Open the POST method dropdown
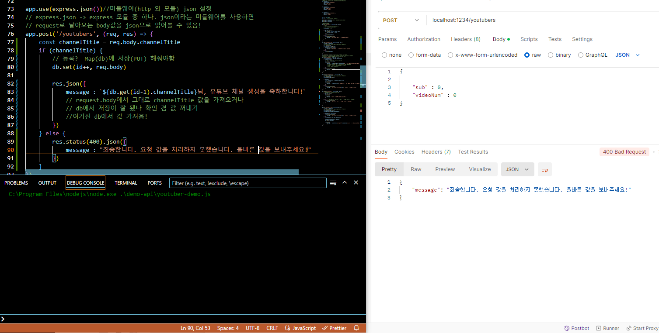Image resolution: width=659 pixels, height=333 pixels. point(400,20)
